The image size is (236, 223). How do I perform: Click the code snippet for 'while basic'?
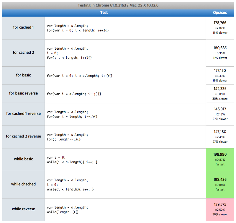pos(72,160)
